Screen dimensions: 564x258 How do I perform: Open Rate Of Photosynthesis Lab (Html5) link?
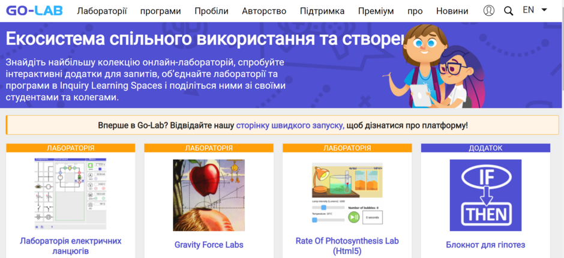[x=347, y=245]
